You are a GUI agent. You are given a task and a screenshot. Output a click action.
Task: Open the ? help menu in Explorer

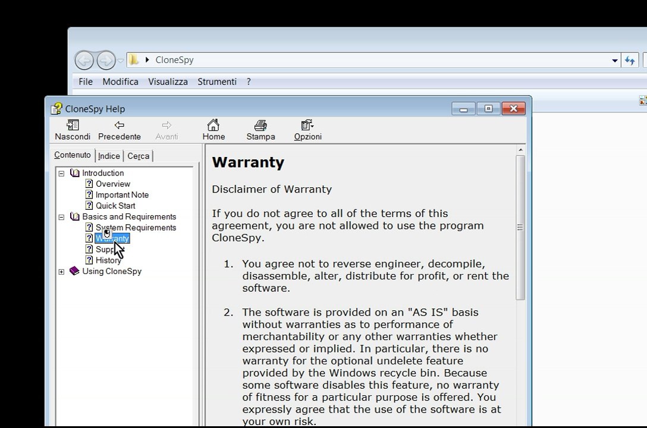tap(249, 81)
